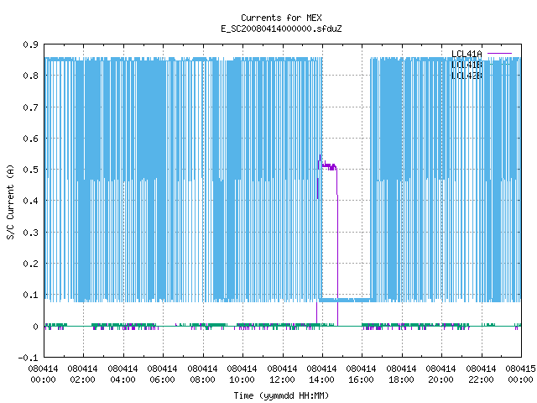Click the '080414 20:00' x-axis tick label
The height and width of the screenshot is (403, 537).
tap(441, 374)
